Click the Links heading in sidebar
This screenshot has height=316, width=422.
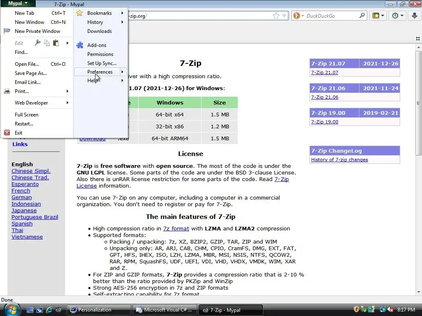20,144
